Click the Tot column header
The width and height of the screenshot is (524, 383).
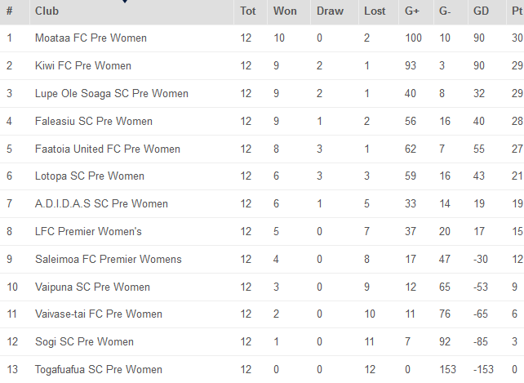(248, 11)
